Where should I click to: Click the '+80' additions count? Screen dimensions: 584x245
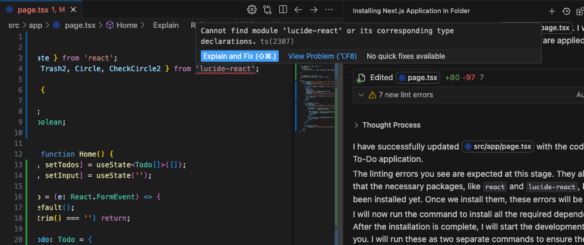[x=452, y=78]
